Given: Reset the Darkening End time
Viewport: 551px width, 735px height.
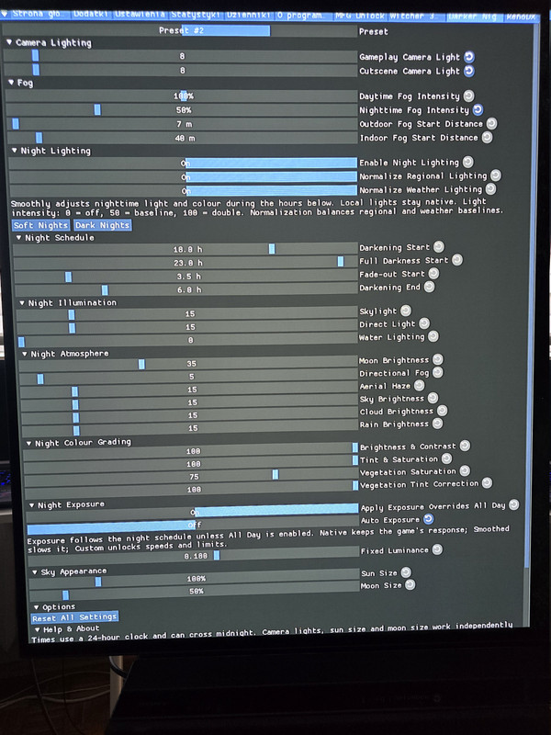Looking at the screenshot, I should [429, 287].
